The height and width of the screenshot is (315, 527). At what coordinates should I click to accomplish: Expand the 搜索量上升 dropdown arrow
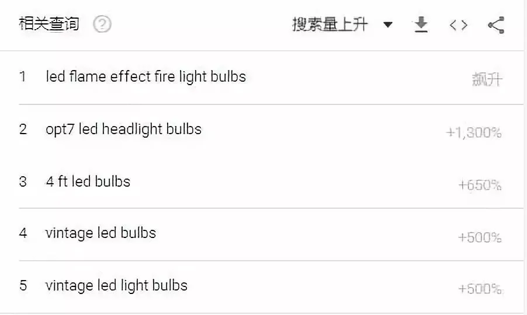point(388,24)
